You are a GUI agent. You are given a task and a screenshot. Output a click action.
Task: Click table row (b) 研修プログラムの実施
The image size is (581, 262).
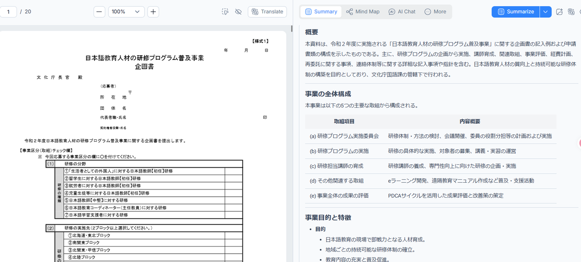click(x=431, y=151)
